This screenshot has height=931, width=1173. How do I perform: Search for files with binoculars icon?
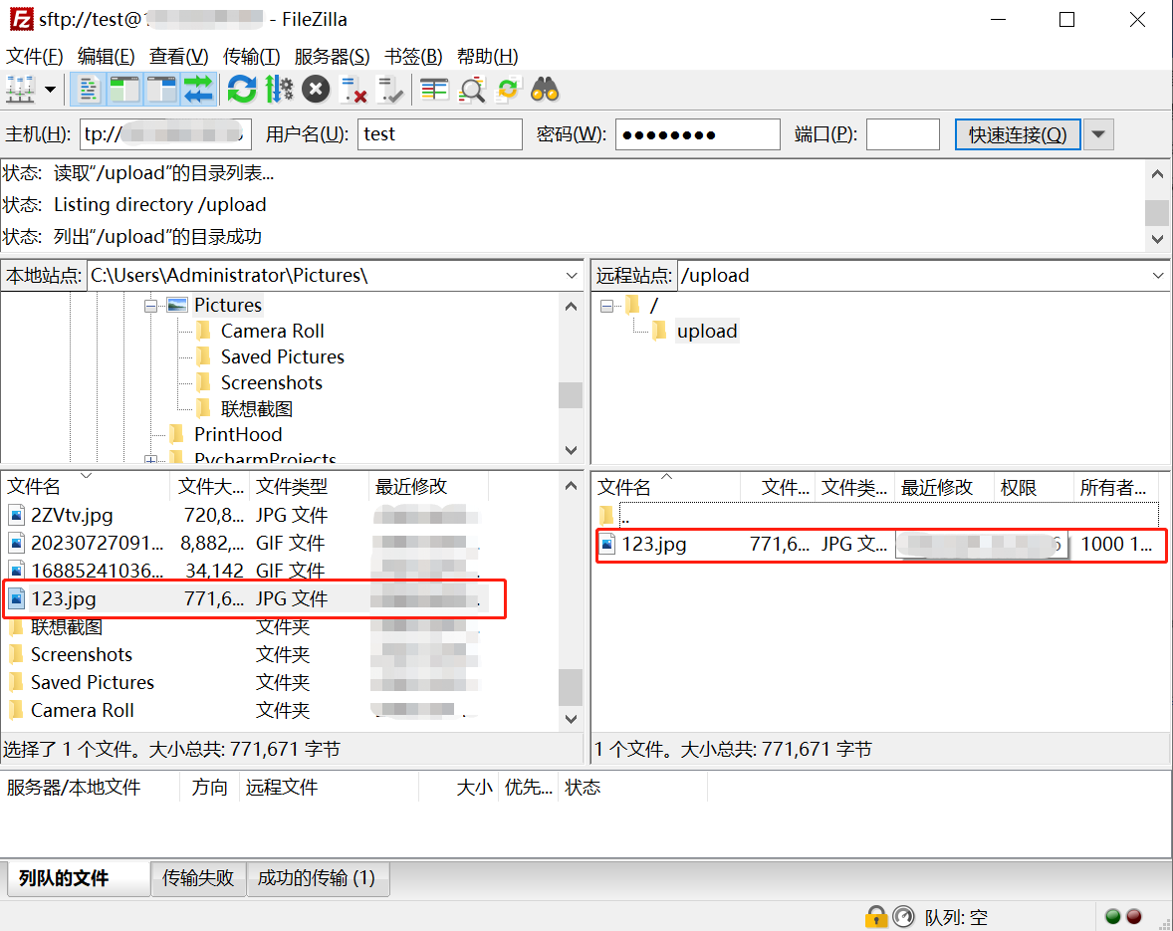pos(545,90)
